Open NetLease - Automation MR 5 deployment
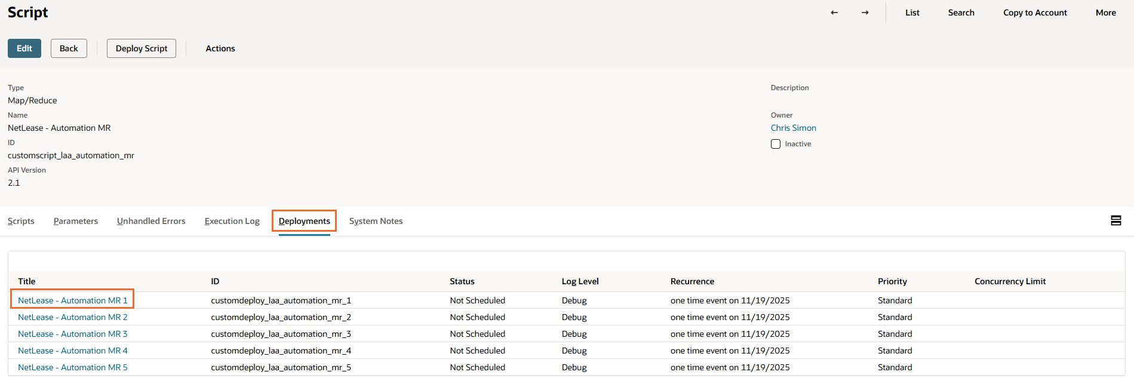The width and height of the screenshot is (1134, 384). [x=73, y=367]
